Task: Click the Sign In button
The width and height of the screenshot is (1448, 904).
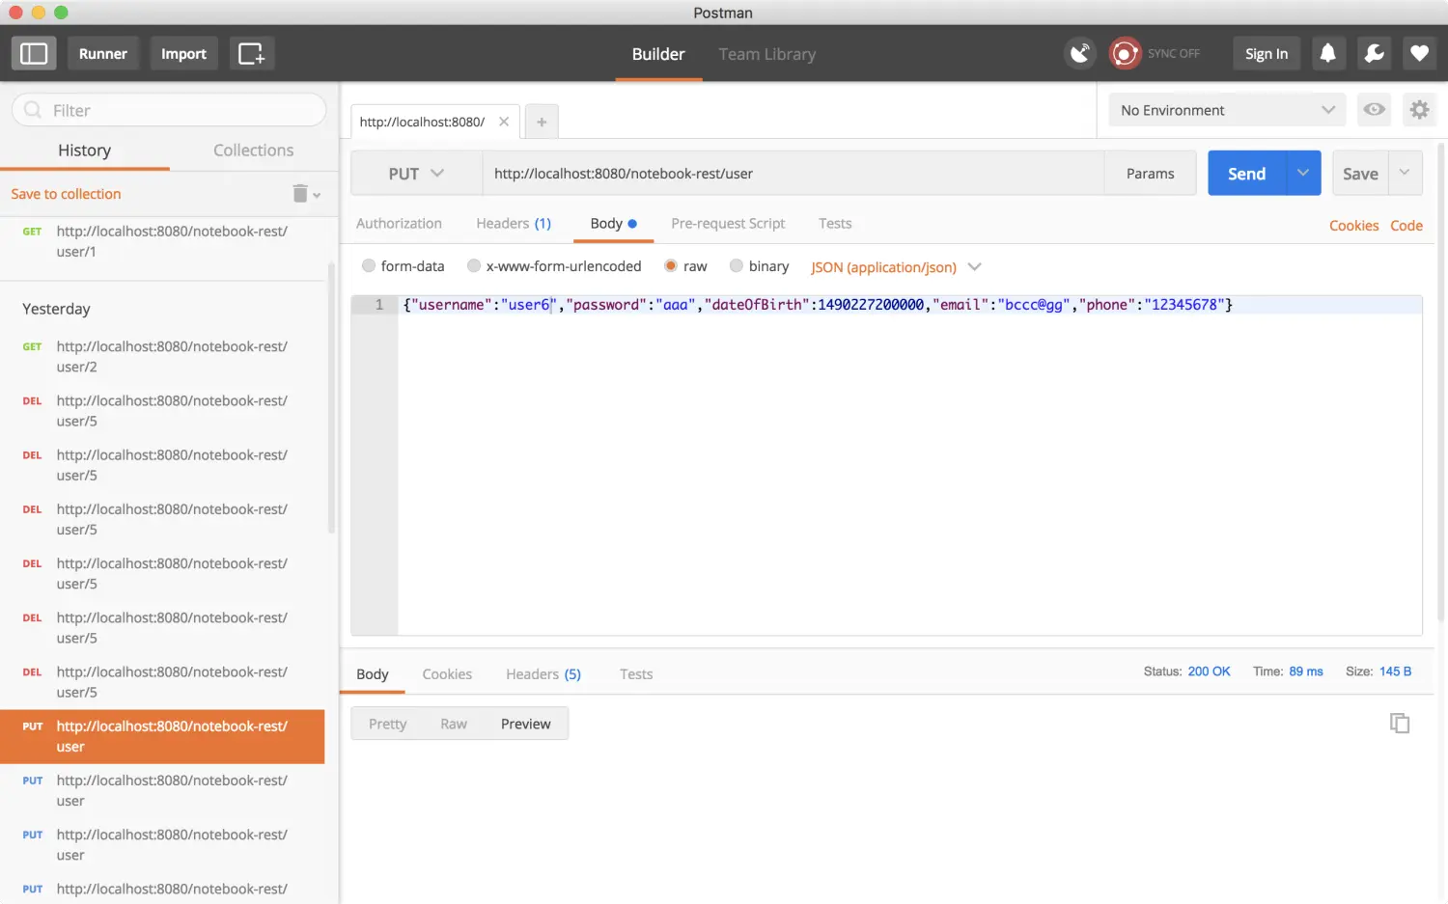Action: click(x=1267, y=53)
